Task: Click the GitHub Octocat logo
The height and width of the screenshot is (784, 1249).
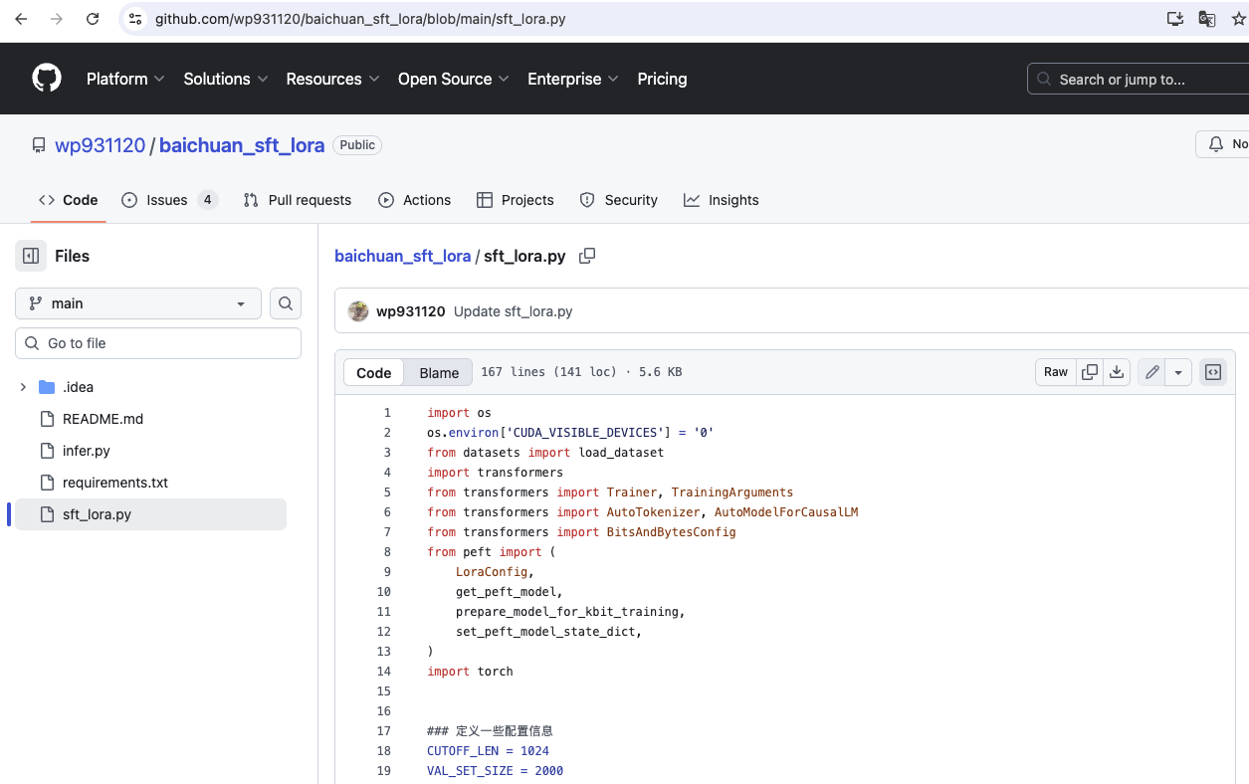Action: 47,79
